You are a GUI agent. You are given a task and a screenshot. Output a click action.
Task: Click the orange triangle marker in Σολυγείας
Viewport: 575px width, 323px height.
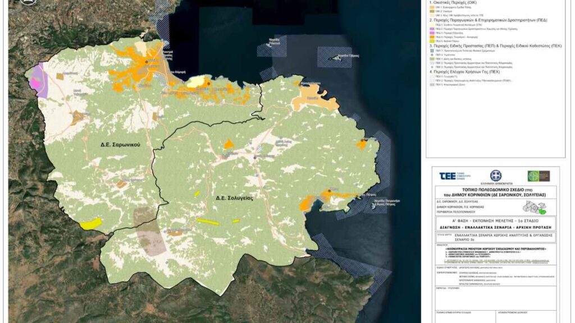229,145
